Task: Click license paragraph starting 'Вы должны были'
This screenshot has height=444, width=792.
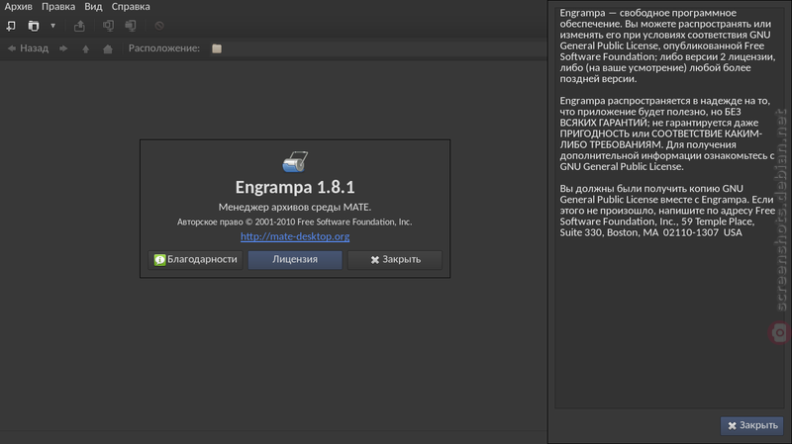Action: pyautogui.click(x=666, y=211)
